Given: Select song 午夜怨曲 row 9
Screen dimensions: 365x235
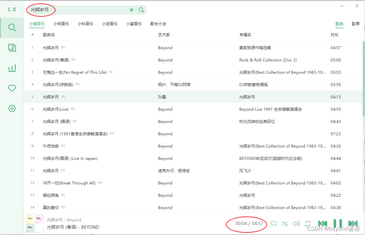Looking at the screenshot, I should (193, 146).
